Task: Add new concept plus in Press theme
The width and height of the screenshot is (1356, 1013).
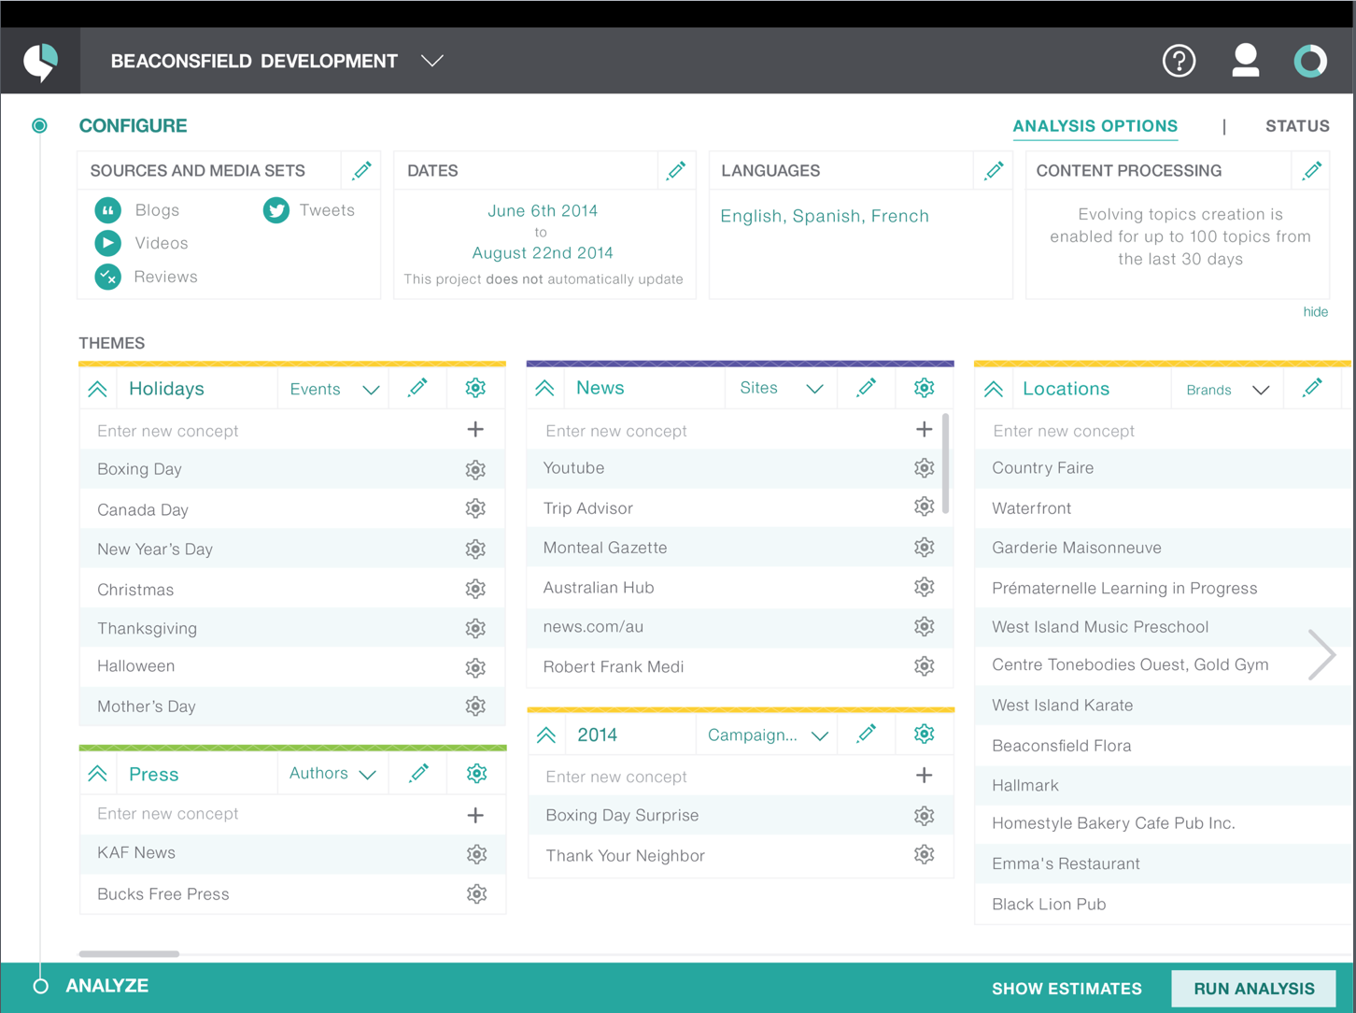Action: click(x=475, y=815)
